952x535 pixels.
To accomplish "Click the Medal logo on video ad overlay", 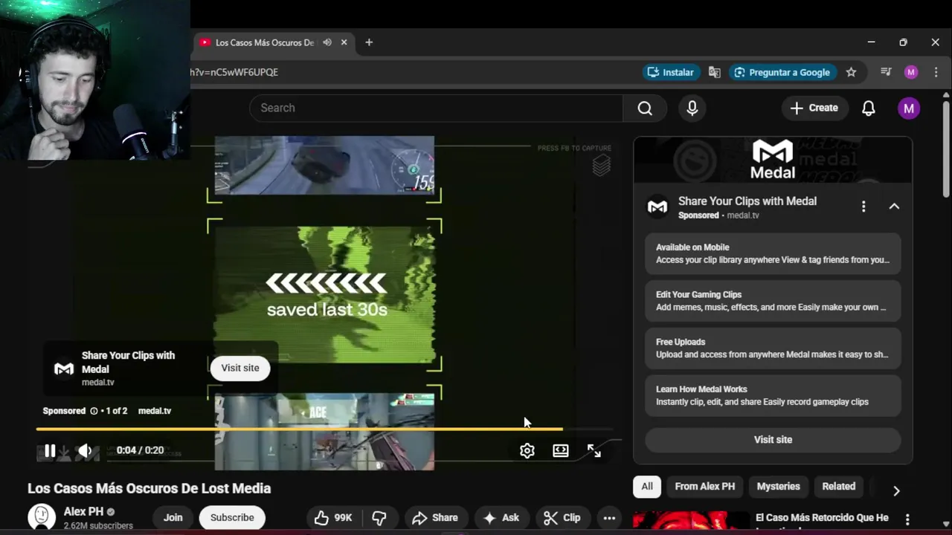I will click(x=64, y=369).
